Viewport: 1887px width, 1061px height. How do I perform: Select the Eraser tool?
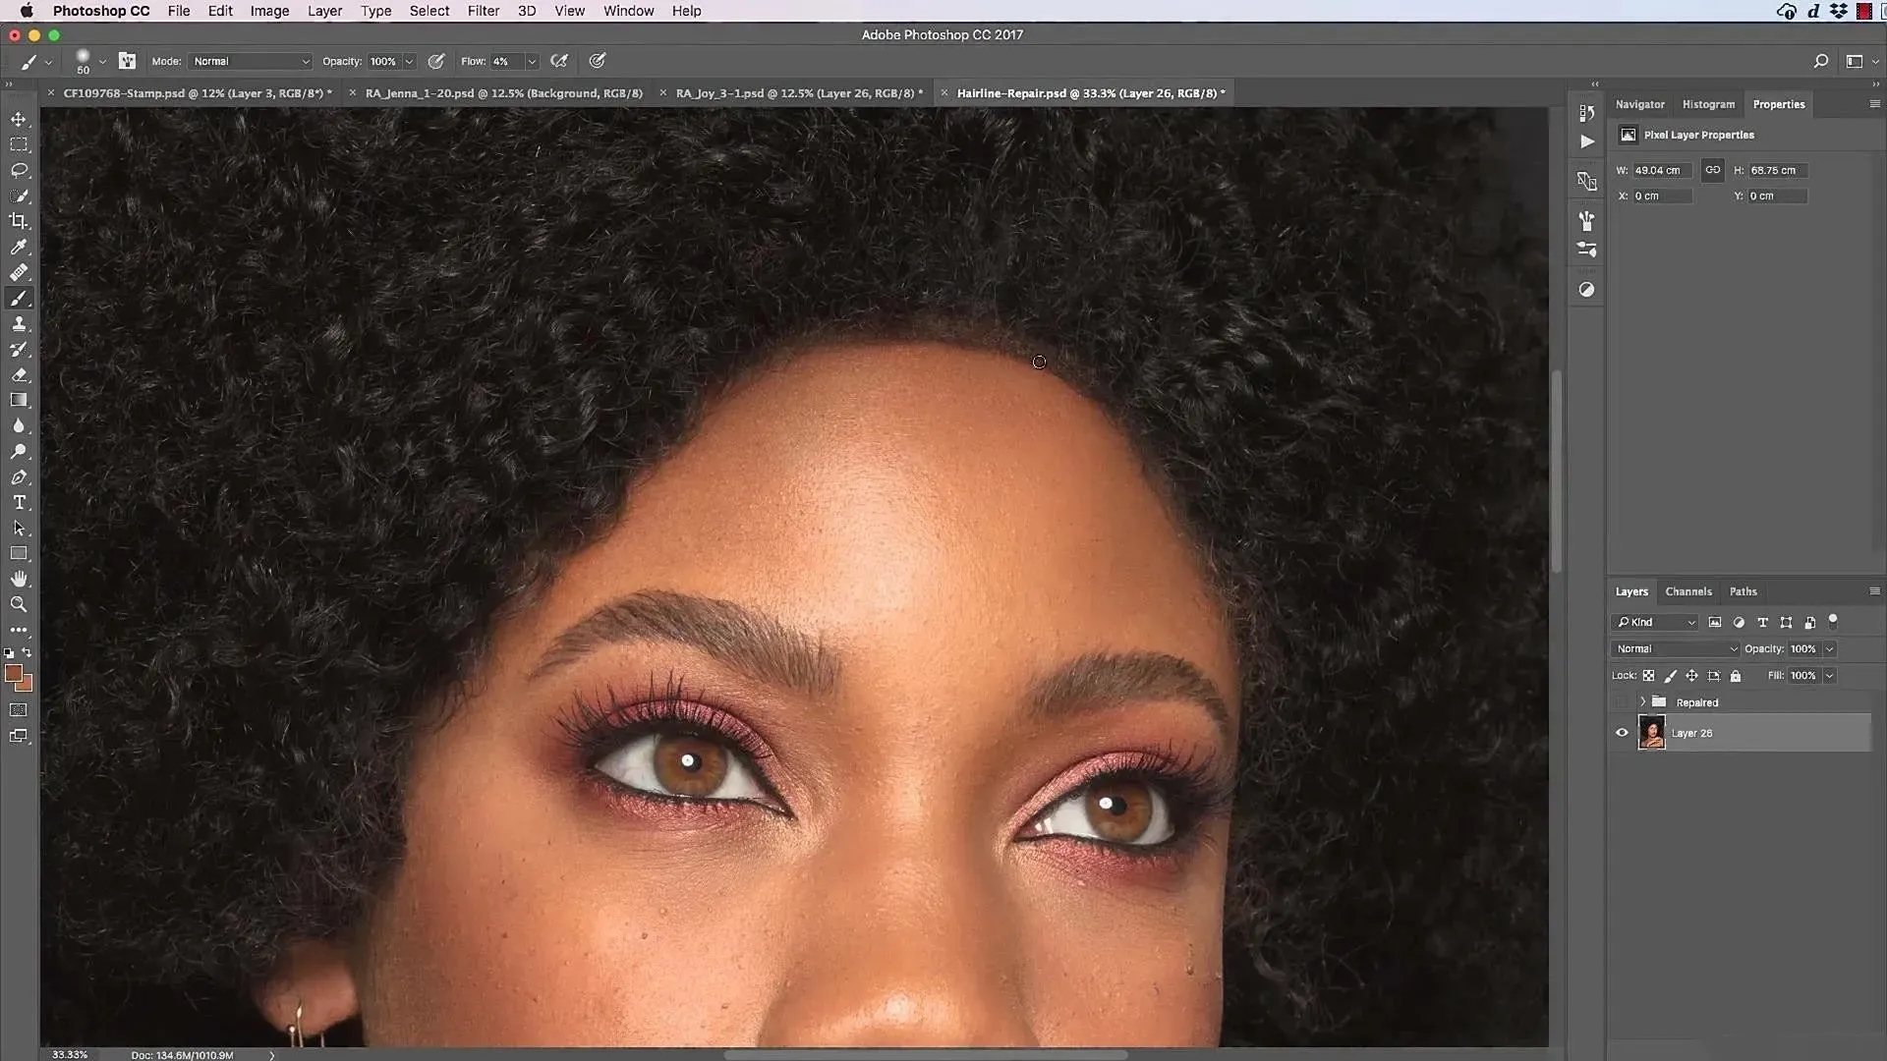click(x=19, y=375)
